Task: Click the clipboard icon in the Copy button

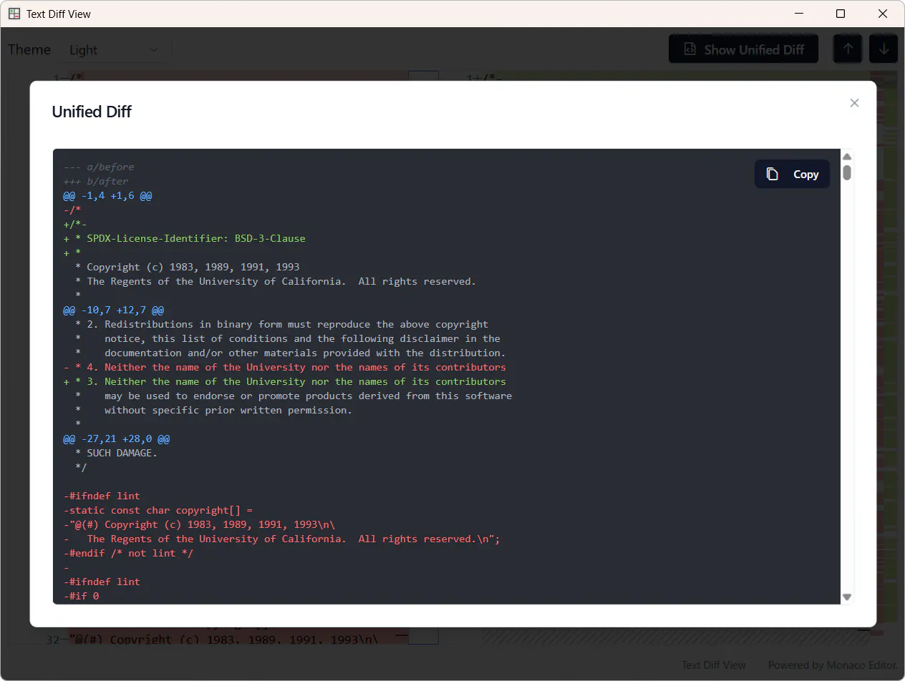Action: pyautogui.click(x=772, y=174)
